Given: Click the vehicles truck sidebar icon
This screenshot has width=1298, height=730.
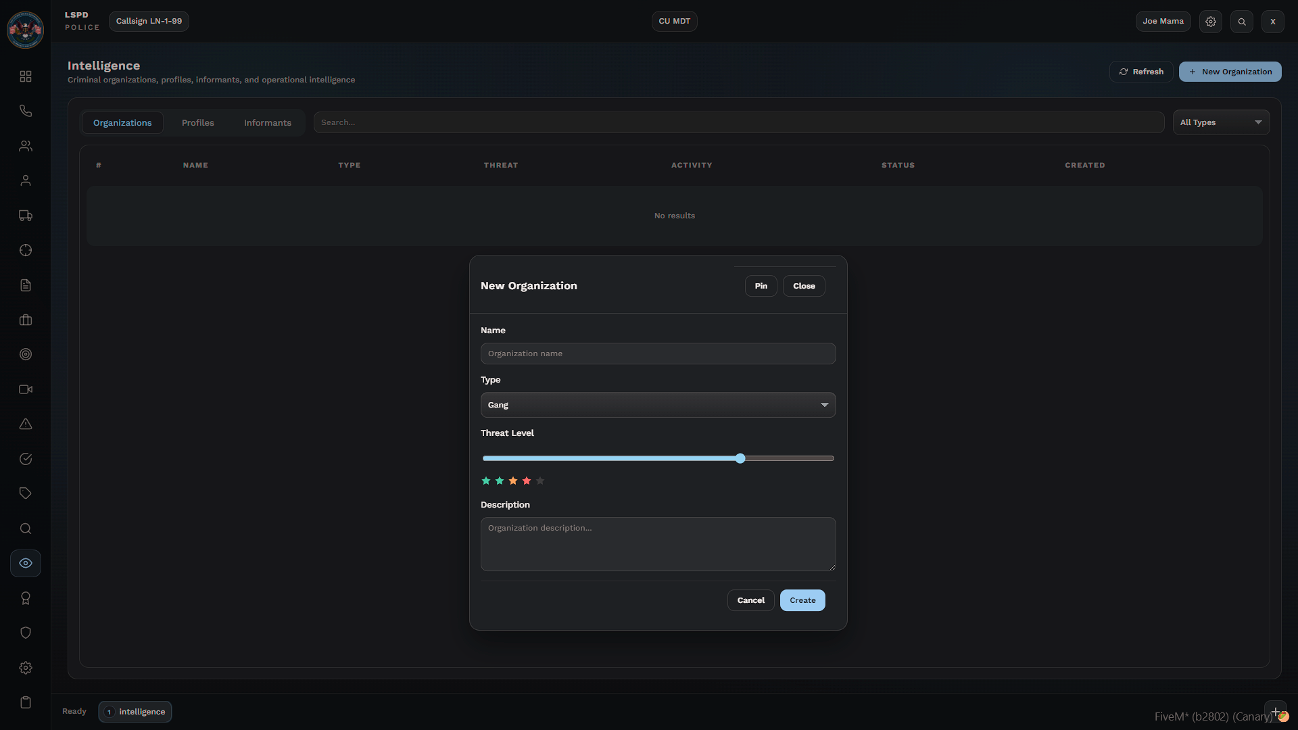Looking at the screenshot, I should pos(26,216).
